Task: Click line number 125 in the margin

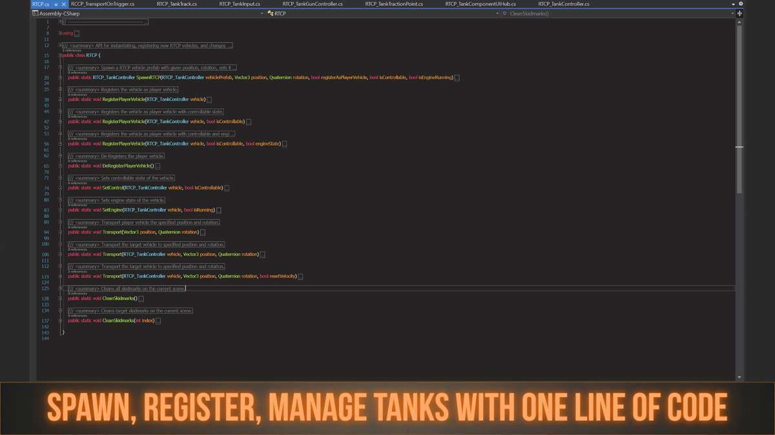Action: (45, 288)
